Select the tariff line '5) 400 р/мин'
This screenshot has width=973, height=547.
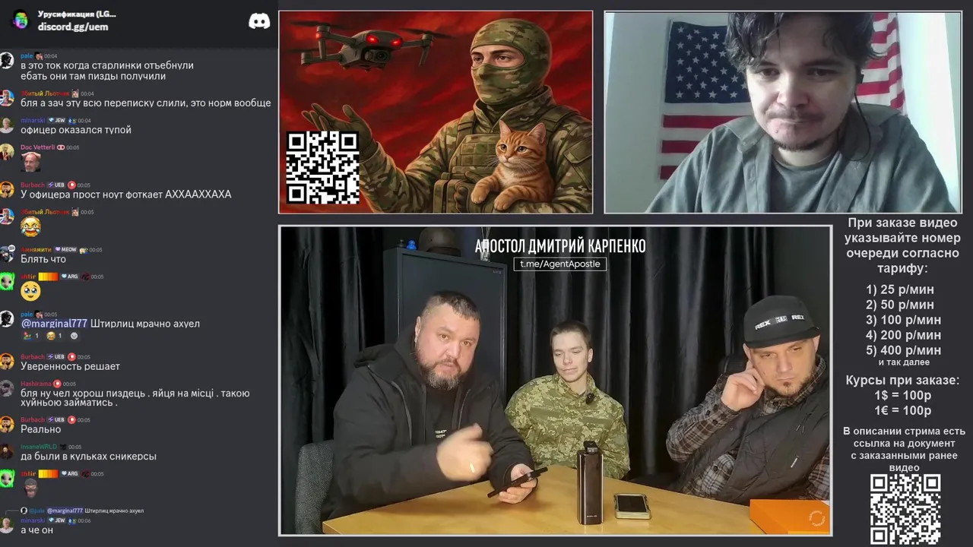pyautogui.click(x=903, y=350)
